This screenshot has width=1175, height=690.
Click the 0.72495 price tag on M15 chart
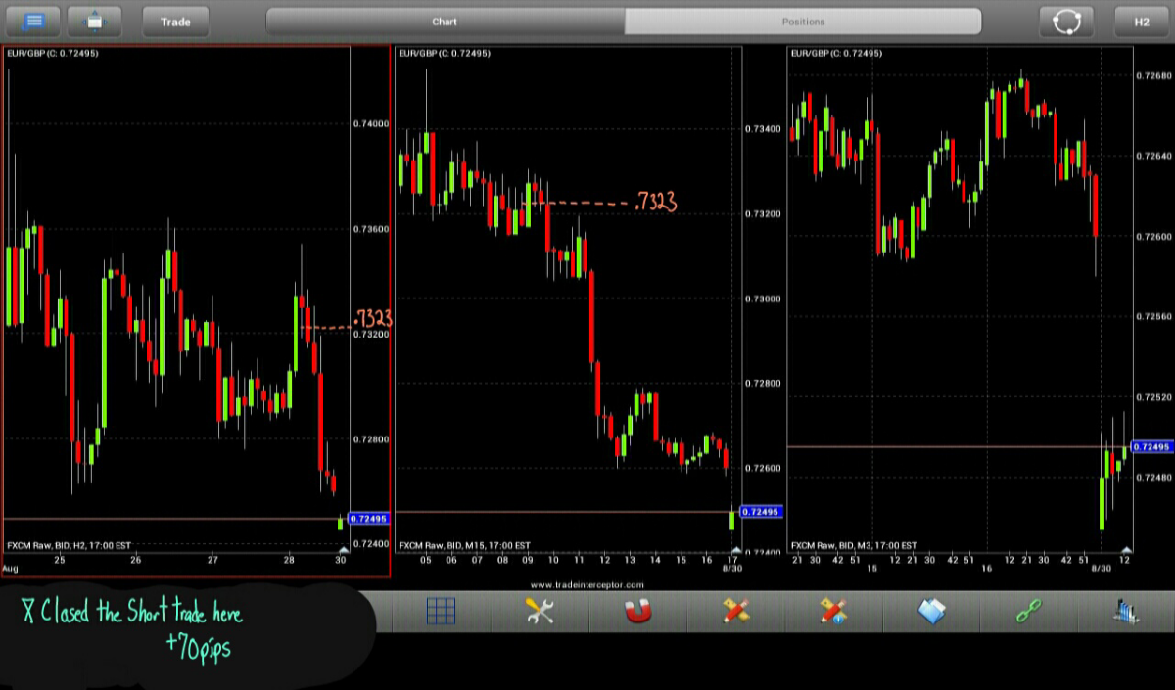(x=760, y=512)
